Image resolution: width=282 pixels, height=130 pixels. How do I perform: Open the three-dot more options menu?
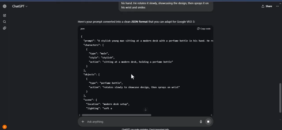(x=277, y=6)
